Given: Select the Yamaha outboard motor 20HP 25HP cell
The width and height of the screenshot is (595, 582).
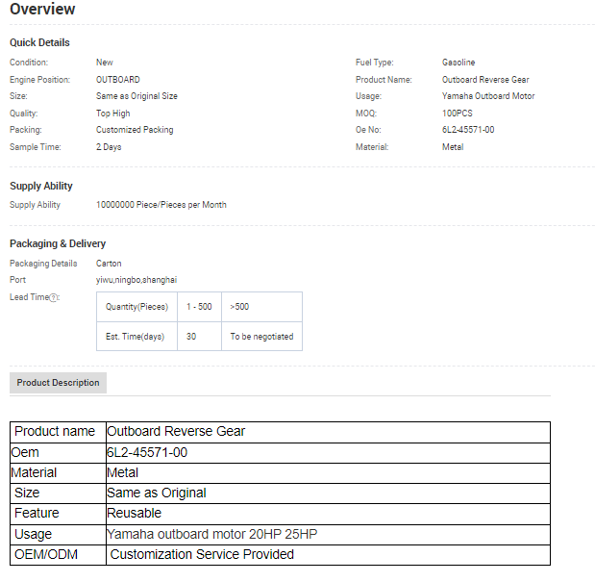Looking at the screenshot, I should 212,534.
